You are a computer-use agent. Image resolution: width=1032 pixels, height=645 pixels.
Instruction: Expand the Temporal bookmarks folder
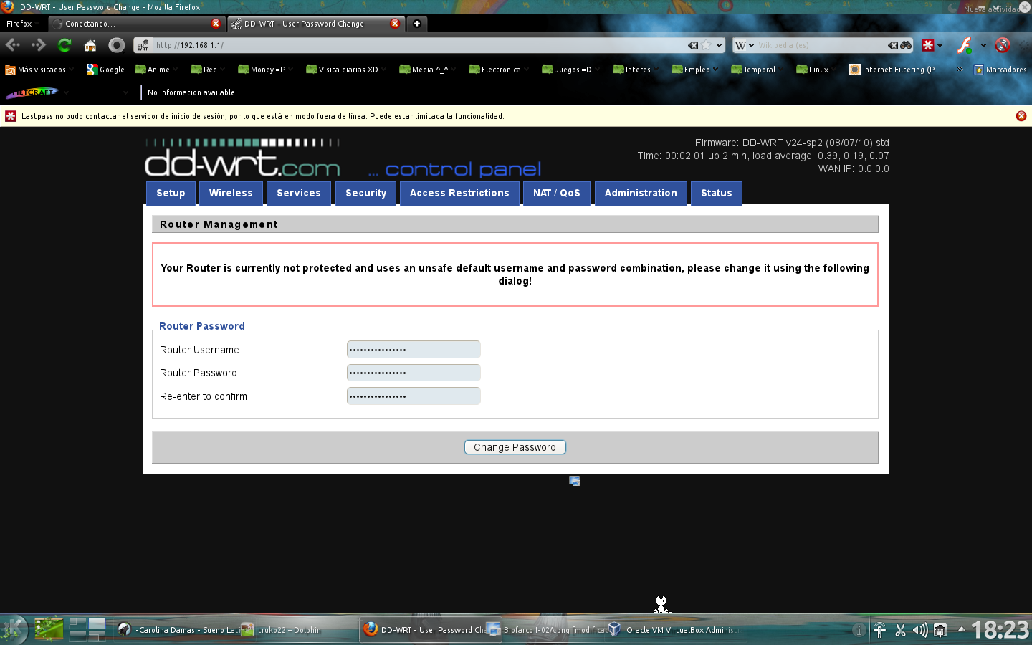pyautogui.click(x=753, y=70)
